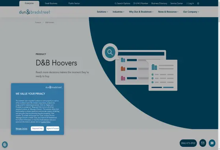Screen dimensions: 220x150
Task: Select the Enterprise tab
Action: coord(29,4)
